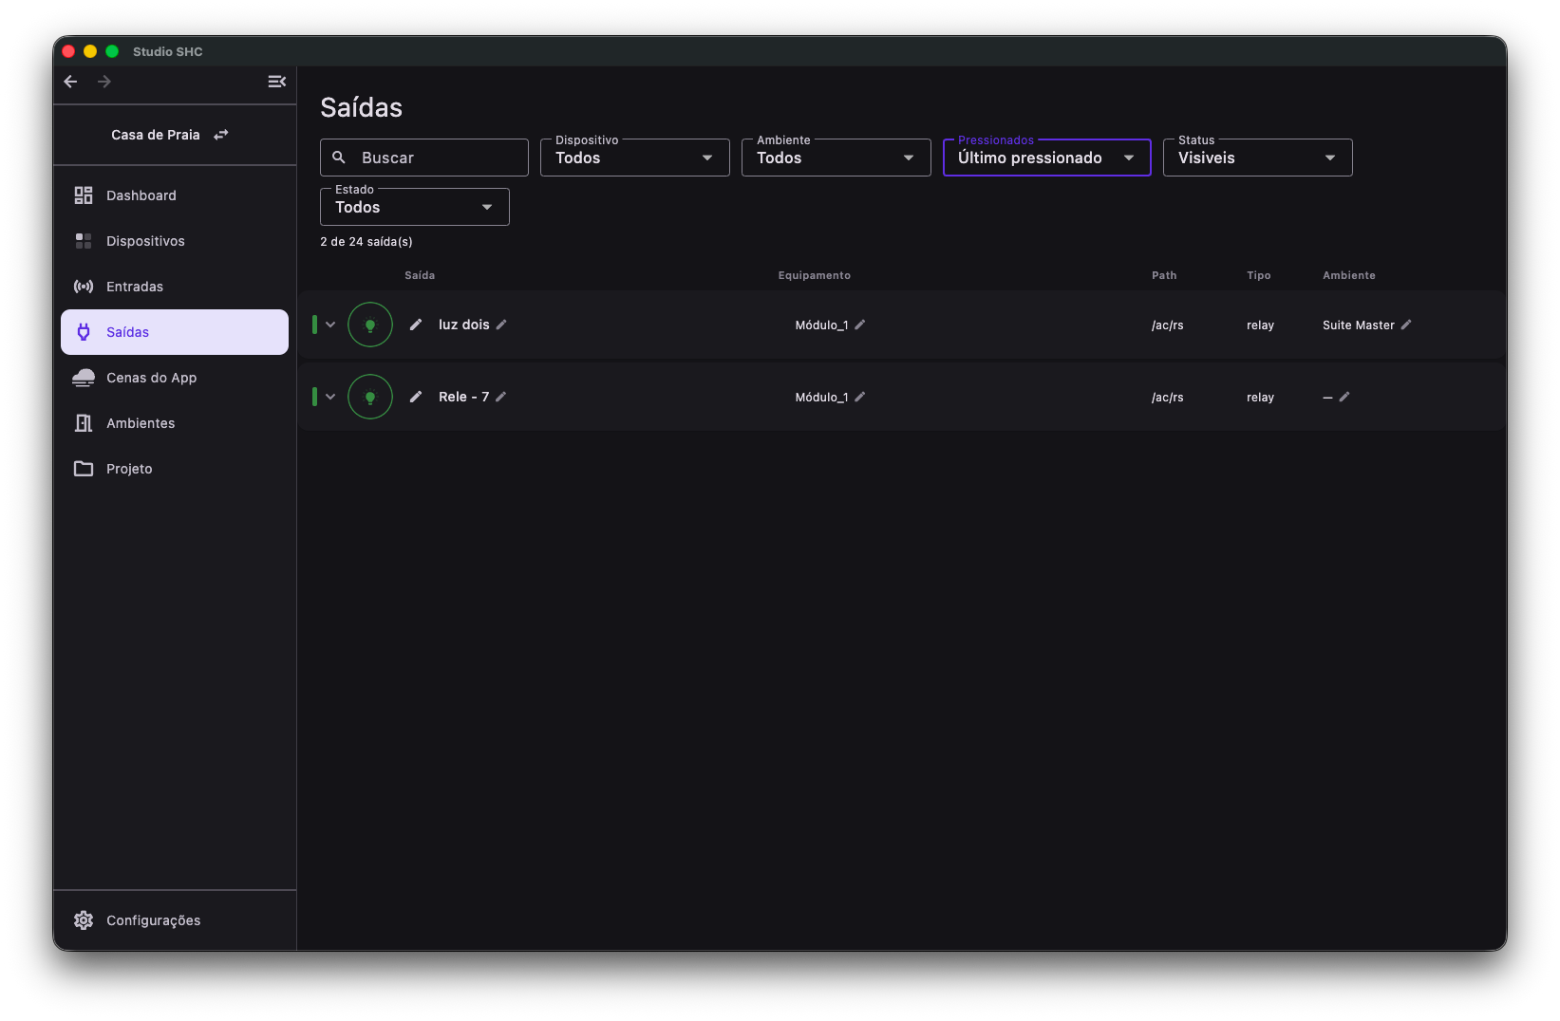
Task: Click bold pencil icon before Rele - 7
Action: click(416, 397)
